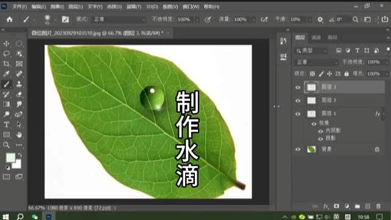Click the Share icon
391x220 pixels.
pyautogui.click(x=385, y=20)
